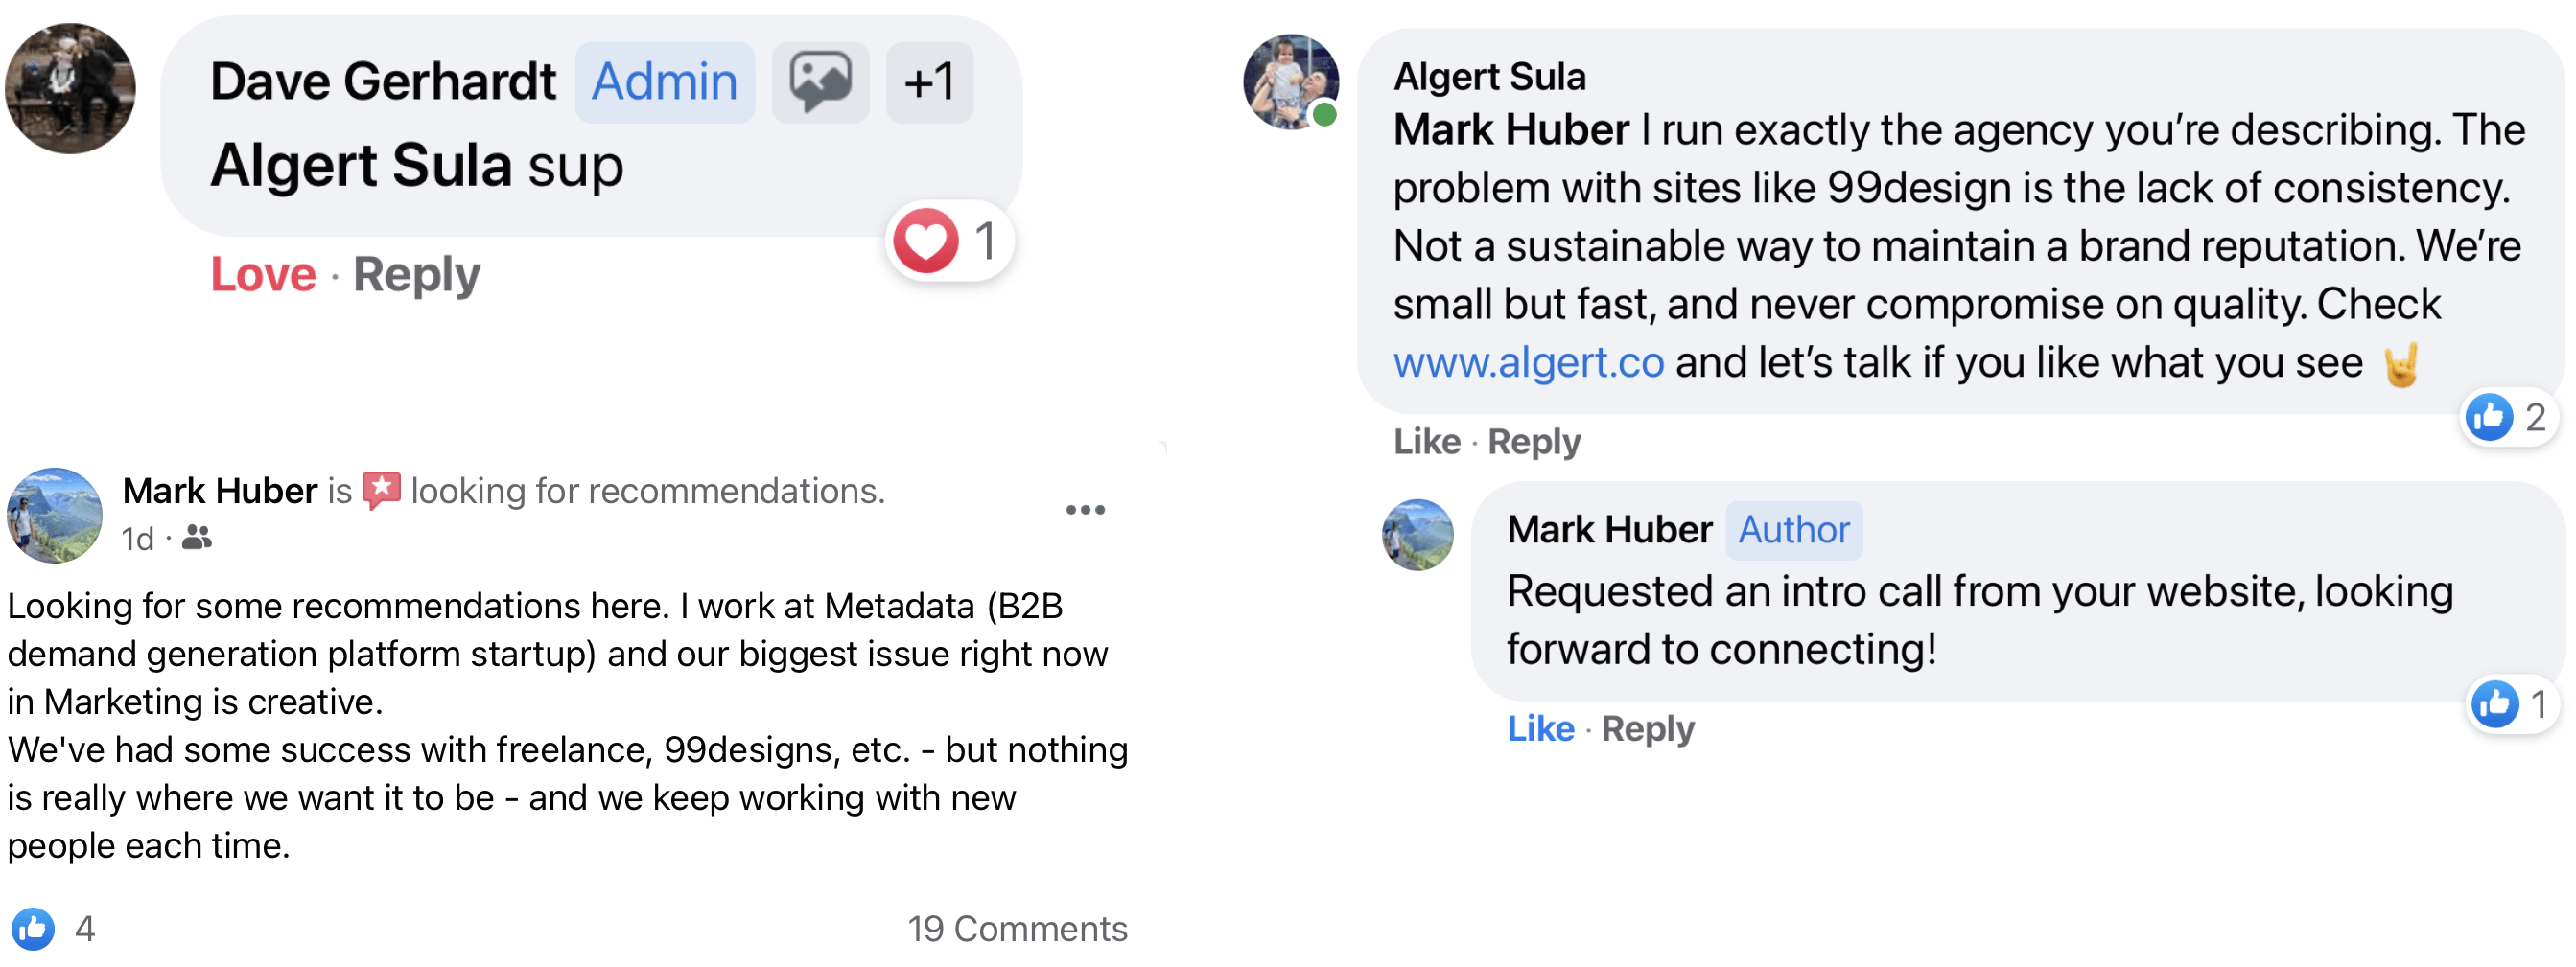Click the +1 badges indicator
Image resolution: width=2576 pixels, height=967 pixels.
(x=929, y=81)
